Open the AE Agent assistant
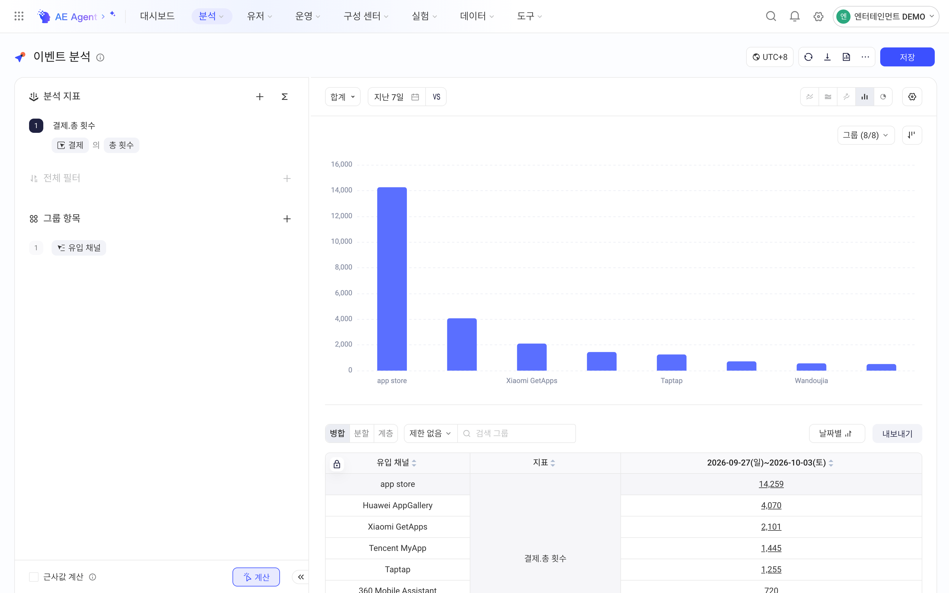The width and height of the screenshot is (949, 593). pos(77,17)
